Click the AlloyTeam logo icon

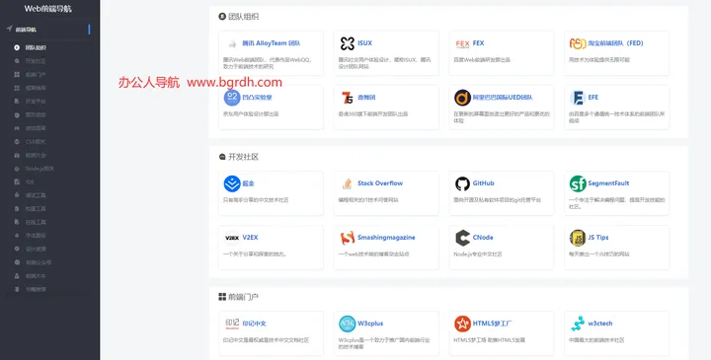click(232, 43)
